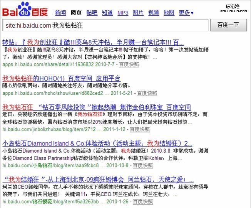Viewport: 251px width, 208px height.
Task: Switch to 图片 image search
Action: click(x=138, y=13)
